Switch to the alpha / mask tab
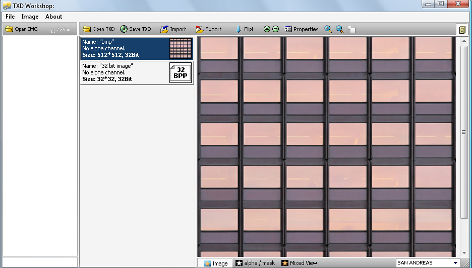 coord(255,263)
